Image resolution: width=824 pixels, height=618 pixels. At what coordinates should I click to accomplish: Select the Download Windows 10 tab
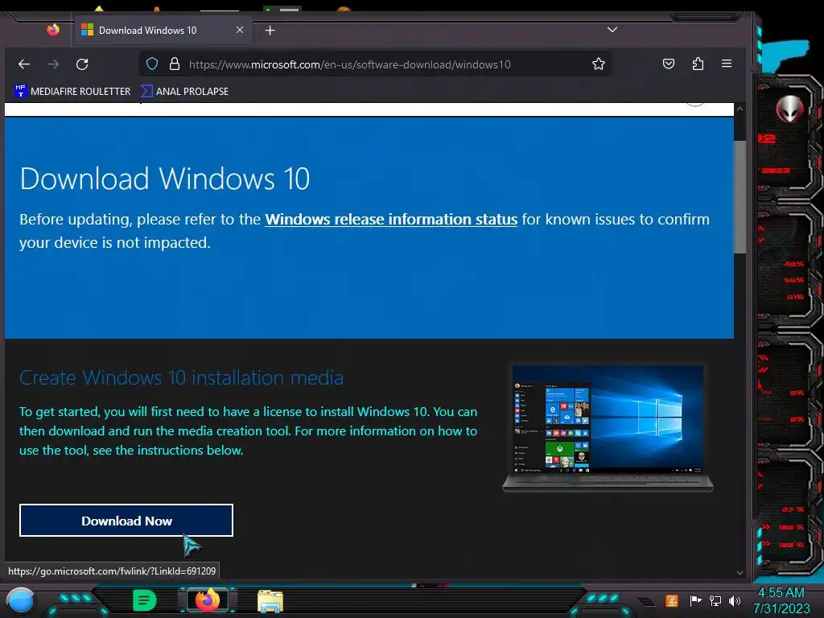click(x=164, y=31)
